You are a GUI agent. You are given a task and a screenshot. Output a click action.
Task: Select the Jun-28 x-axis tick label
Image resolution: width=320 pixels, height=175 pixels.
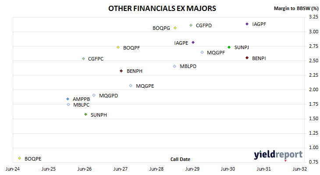coord(156,169)
